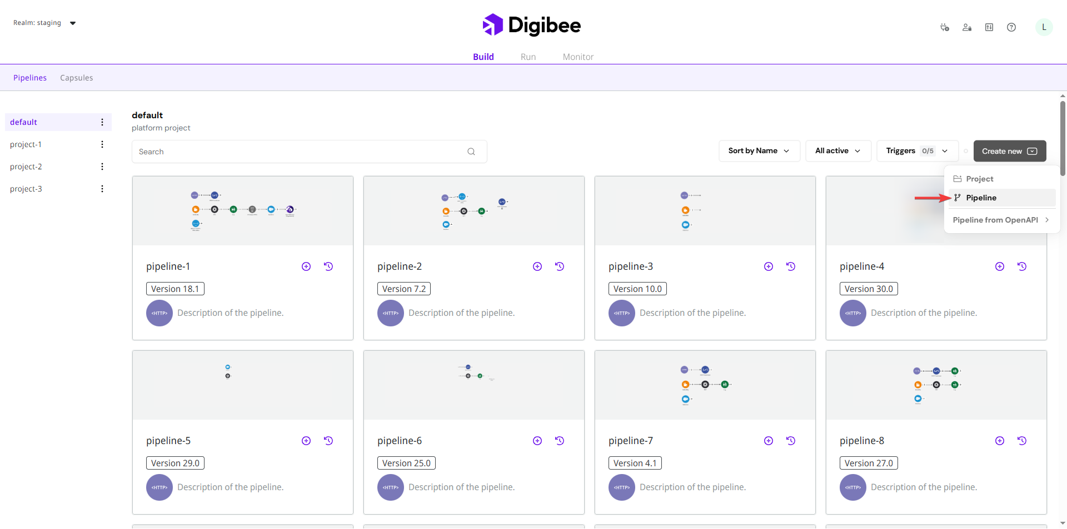1067x529 pixels.
Task: Open version history of pipeline-2
Action: click(x=560, y=266)
